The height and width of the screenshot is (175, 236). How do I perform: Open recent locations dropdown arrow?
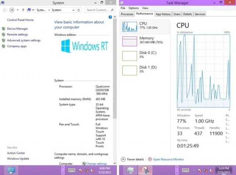tap(18, 10)
